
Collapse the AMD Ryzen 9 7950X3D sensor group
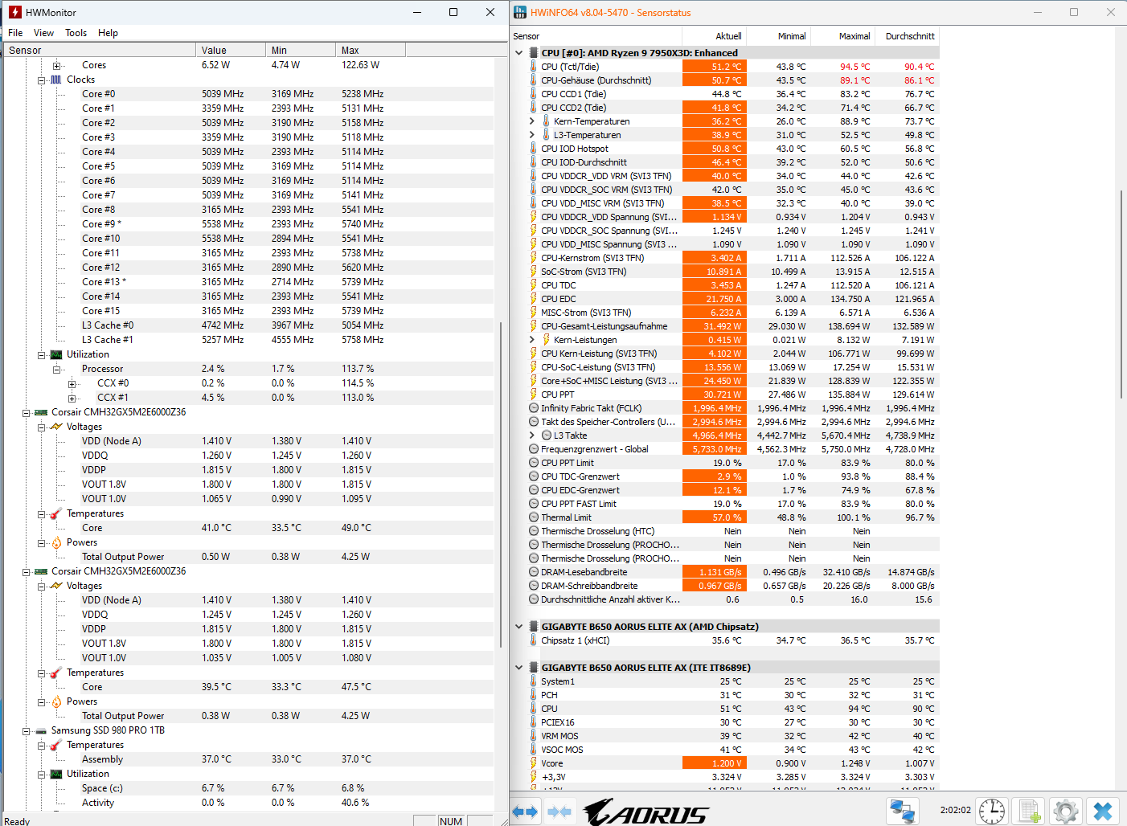point(519,53)
